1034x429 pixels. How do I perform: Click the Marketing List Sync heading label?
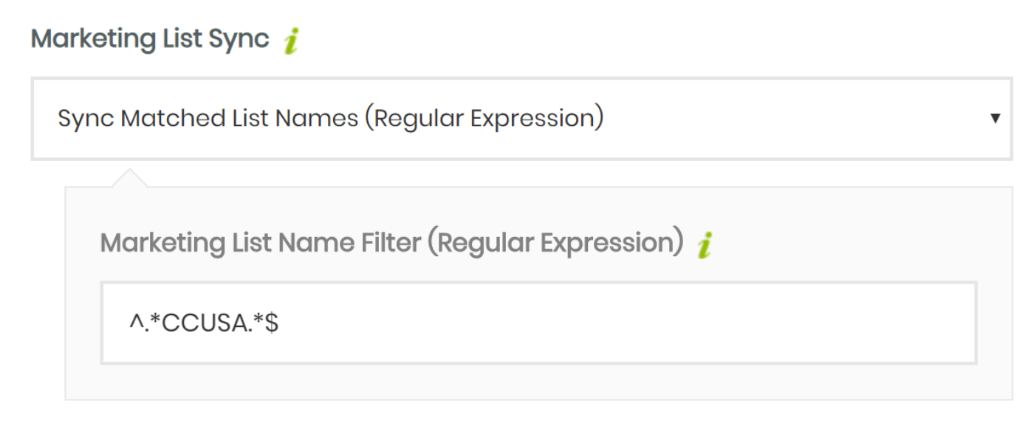point(150,39)
